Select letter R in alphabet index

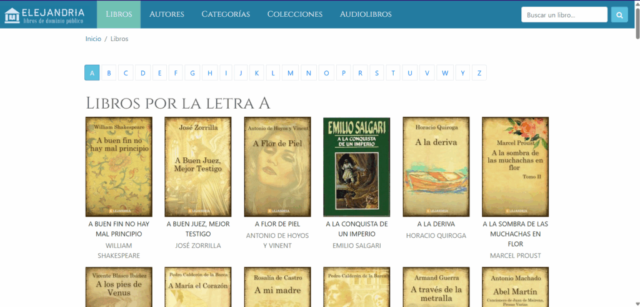tap(360, 73)
